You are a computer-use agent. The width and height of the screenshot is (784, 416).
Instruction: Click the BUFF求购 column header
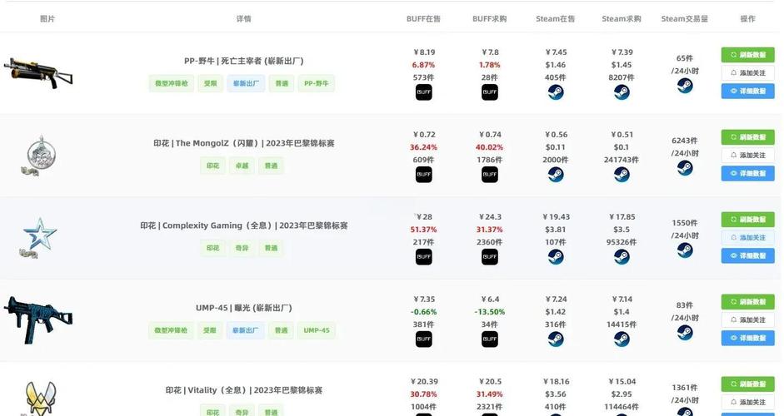[490, 19]
